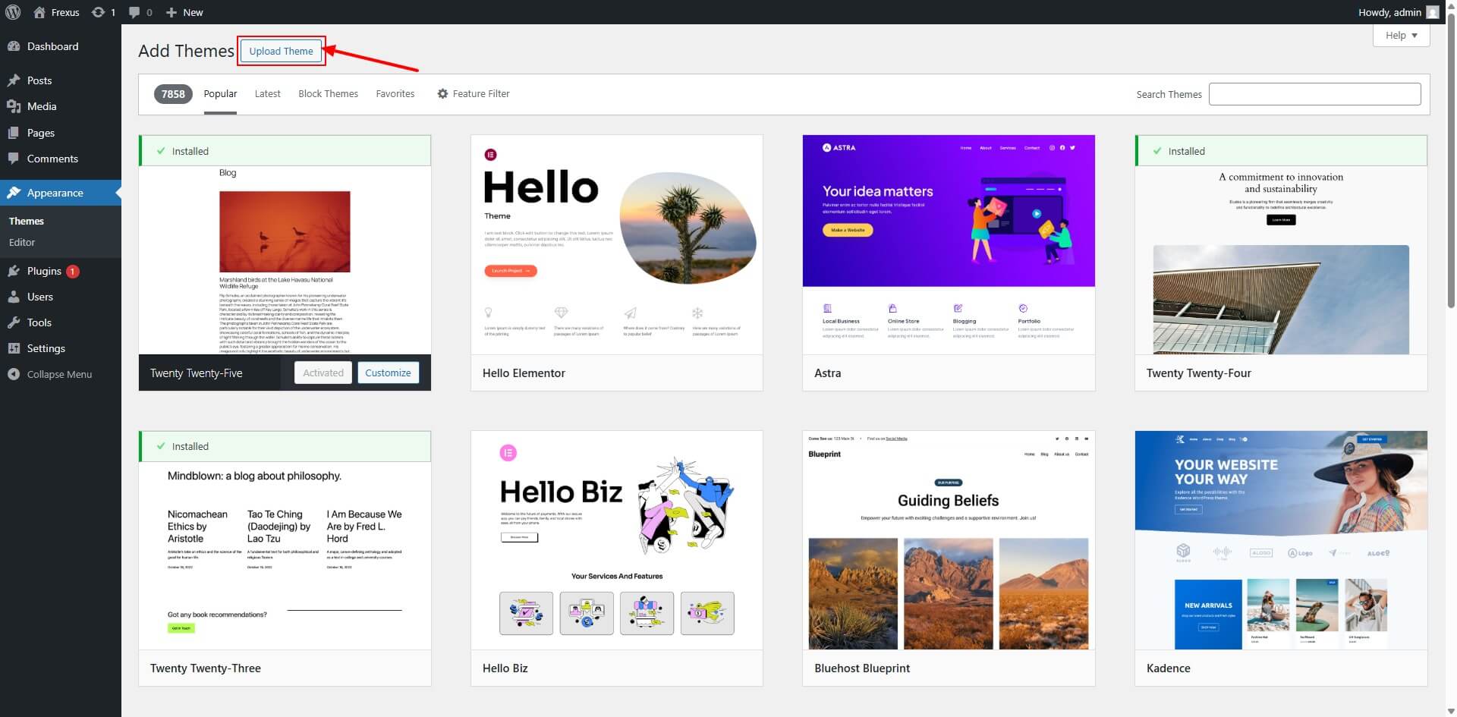Click Customize on Twenty Twenty-Five
The width and height of the screenshot is (1457, 717).
coord(388,373)
